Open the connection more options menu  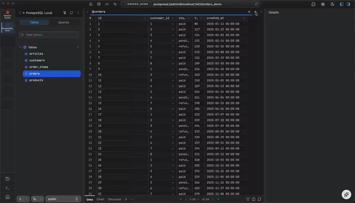[78, 13]
